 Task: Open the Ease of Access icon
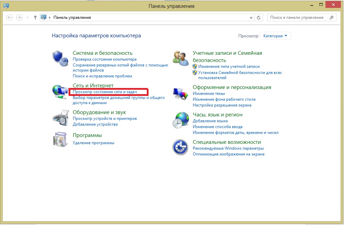(x=180, y=147)
